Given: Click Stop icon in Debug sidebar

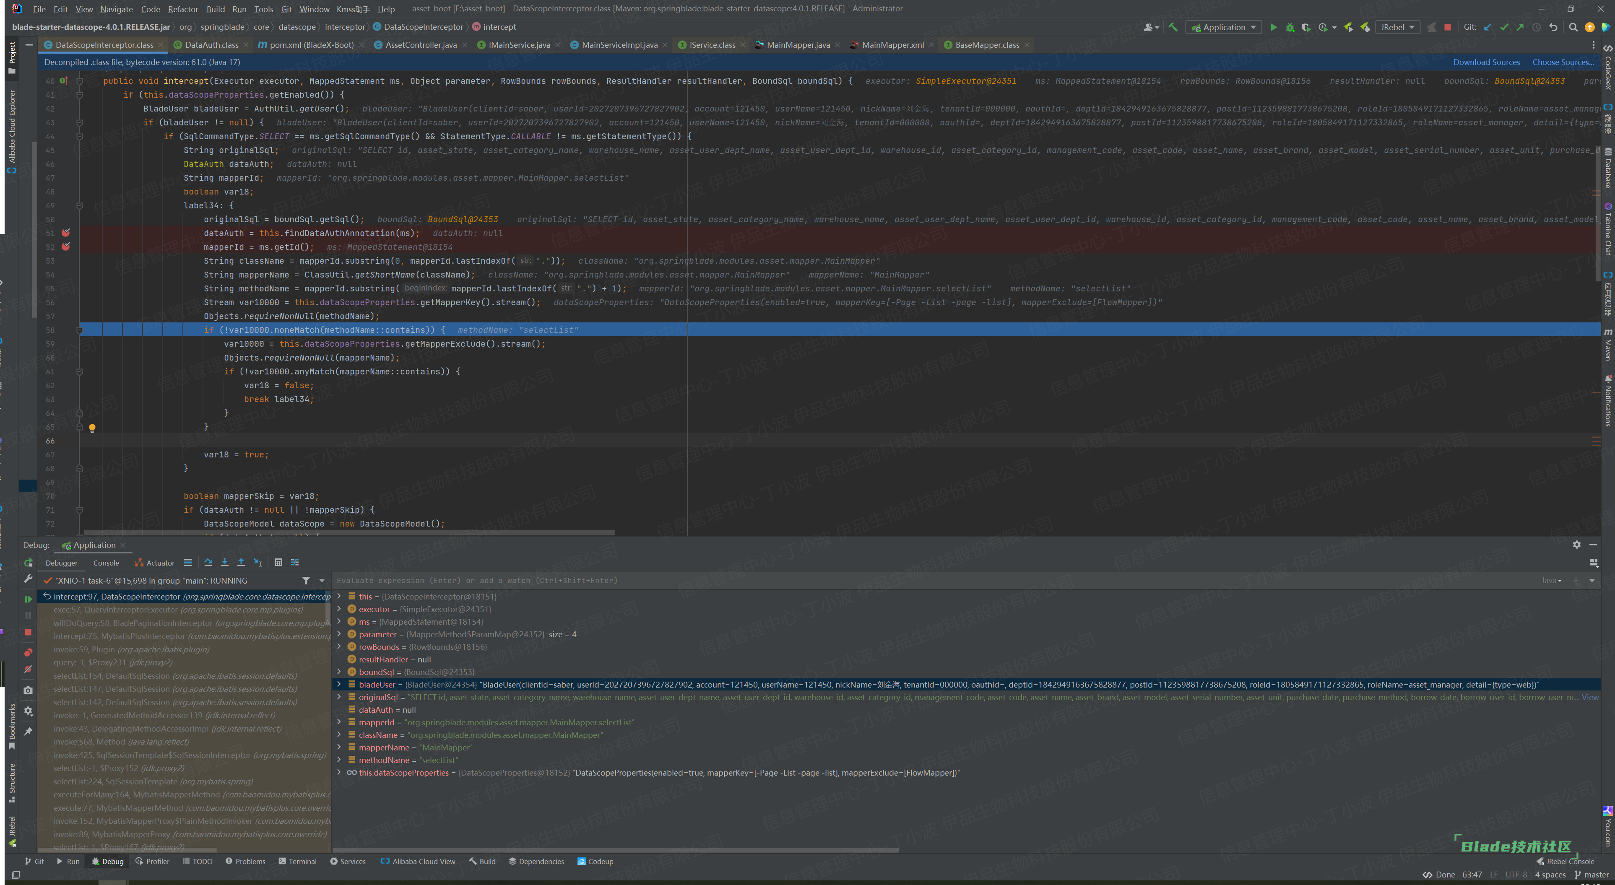Looking at the screenshot, I should 28,632.
